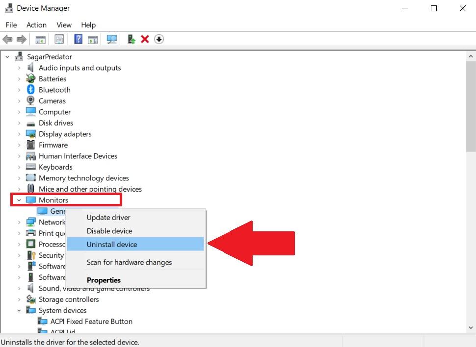Click the vertical scrollbar thumb
Screen dimensions: 476x347
click(x=471, y=106)
